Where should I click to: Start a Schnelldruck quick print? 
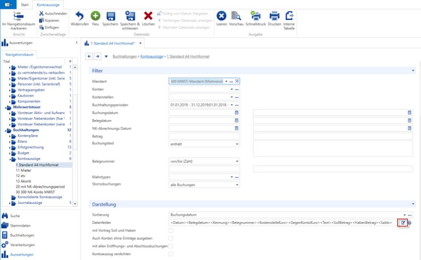(255, 16)
